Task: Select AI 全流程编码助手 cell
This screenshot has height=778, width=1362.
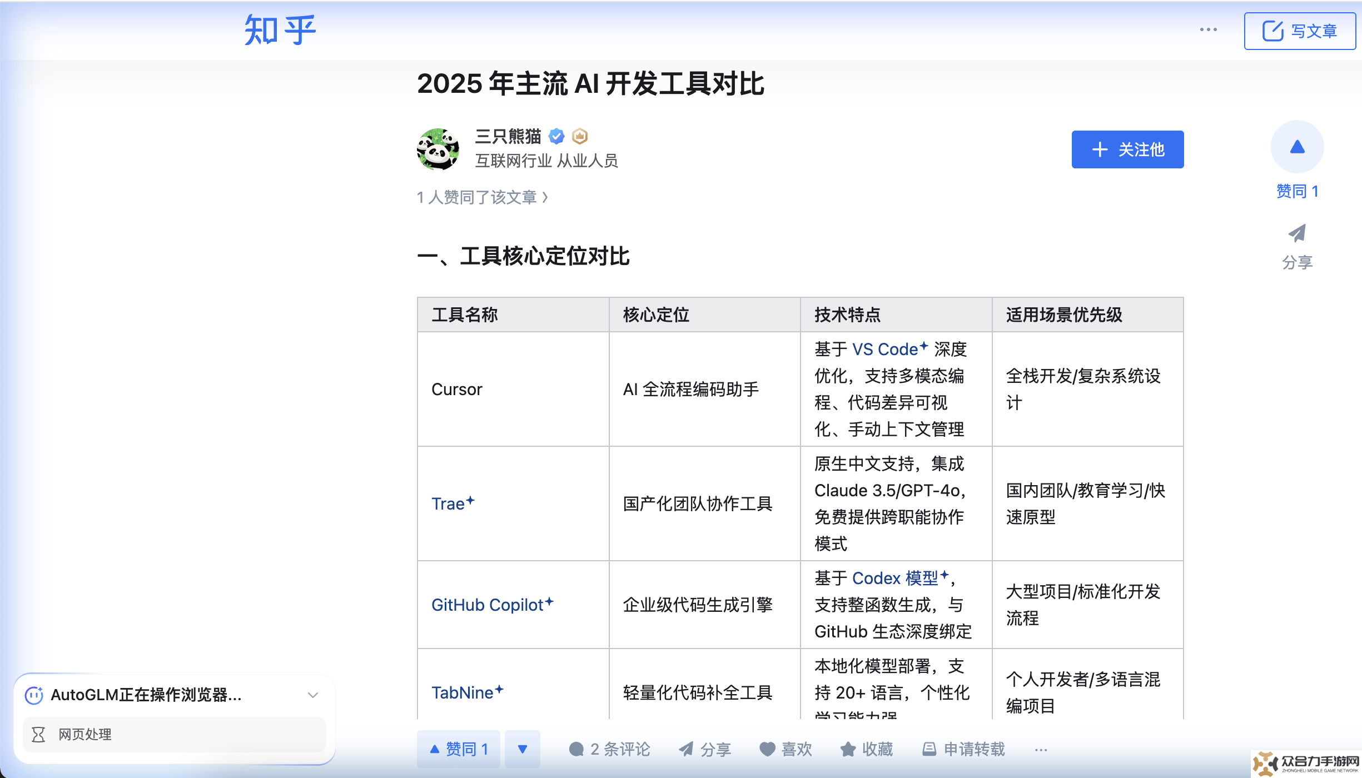Action: point(704,389)
